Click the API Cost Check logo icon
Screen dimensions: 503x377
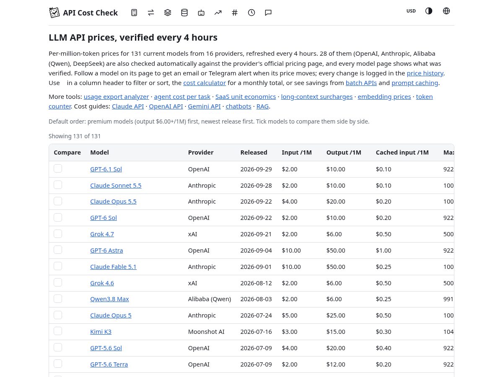pos(54,13)
